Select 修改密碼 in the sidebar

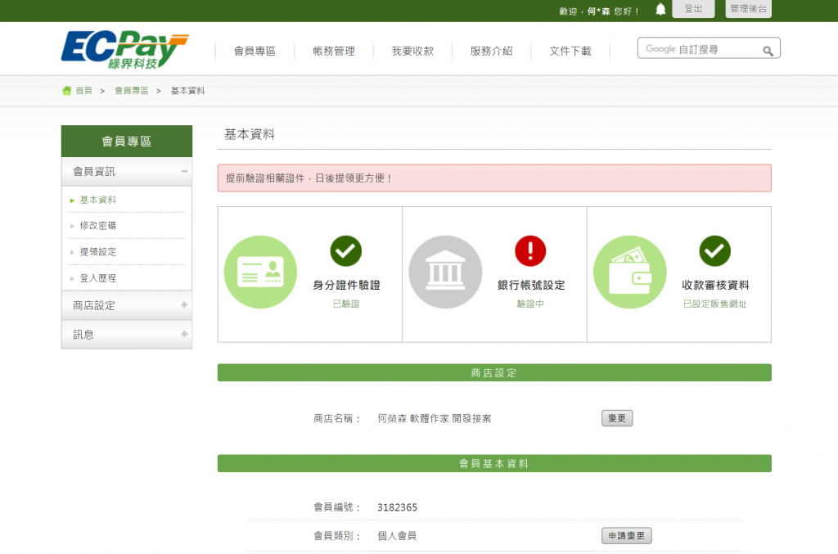pyautogui.click(x=98, y=226)
